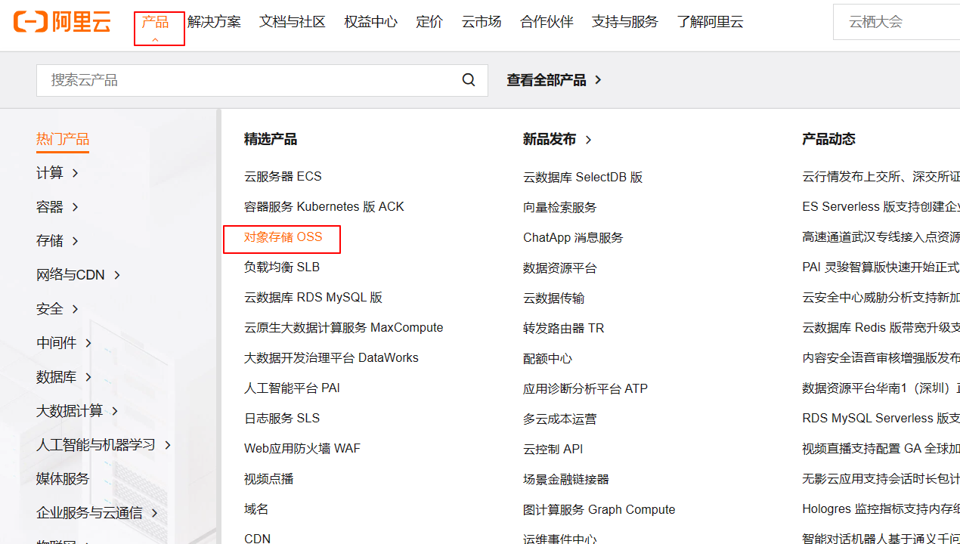Expand the 计算 category

pos(57,173)
